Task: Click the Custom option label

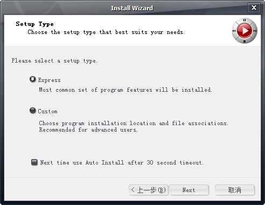Action: point(47,111)
